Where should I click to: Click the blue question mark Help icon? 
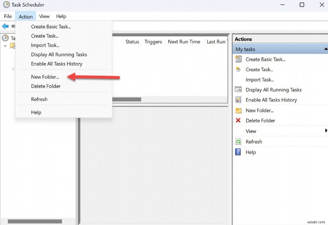pos(238,152)
